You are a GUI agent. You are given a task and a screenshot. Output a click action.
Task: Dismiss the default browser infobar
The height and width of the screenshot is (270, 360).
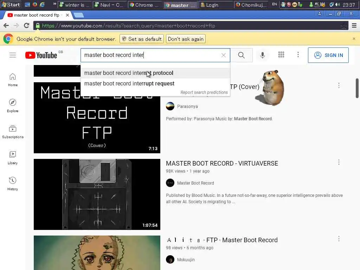click(354, 39)
